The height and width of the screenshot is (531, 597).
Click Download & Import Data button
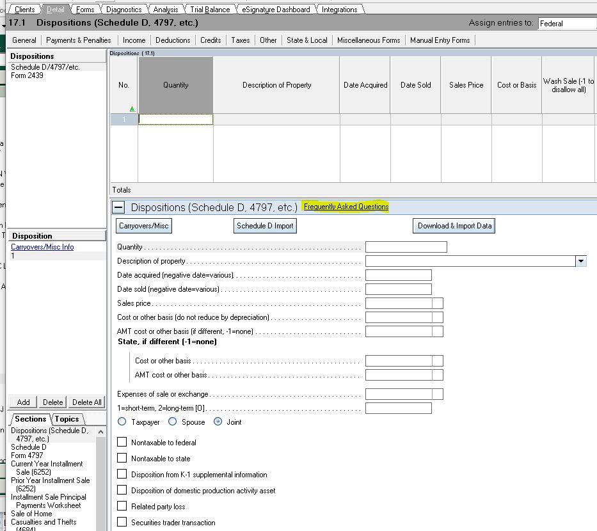pyautogui.click(x=454, y=226)
